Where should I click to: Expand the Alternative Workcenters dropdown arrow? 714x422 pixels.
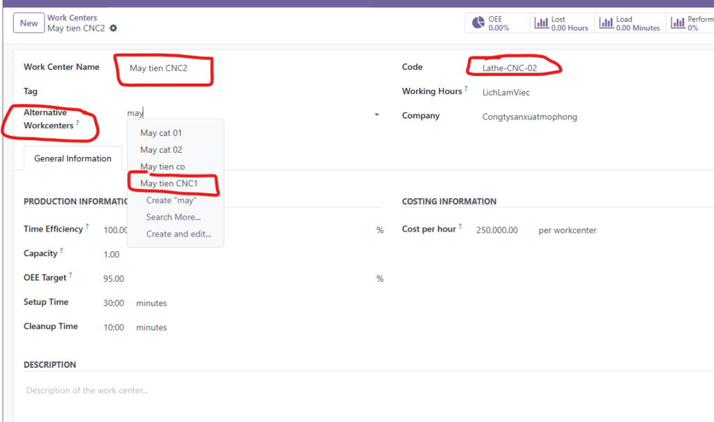377,114
